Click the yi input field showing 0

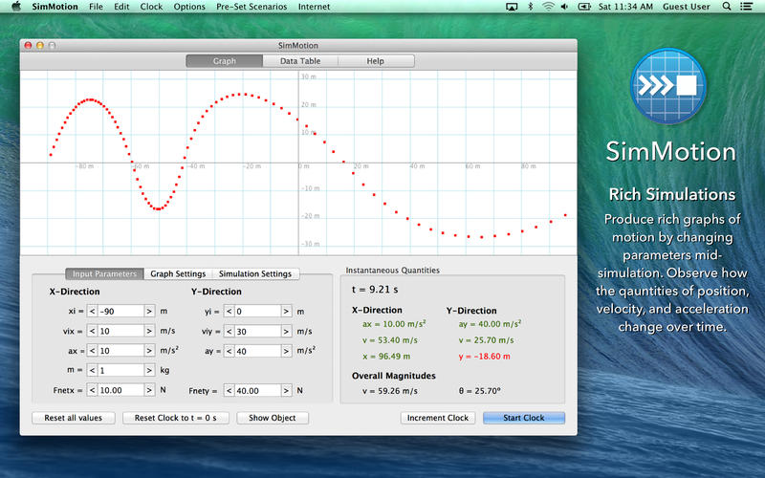pos(258,312)
